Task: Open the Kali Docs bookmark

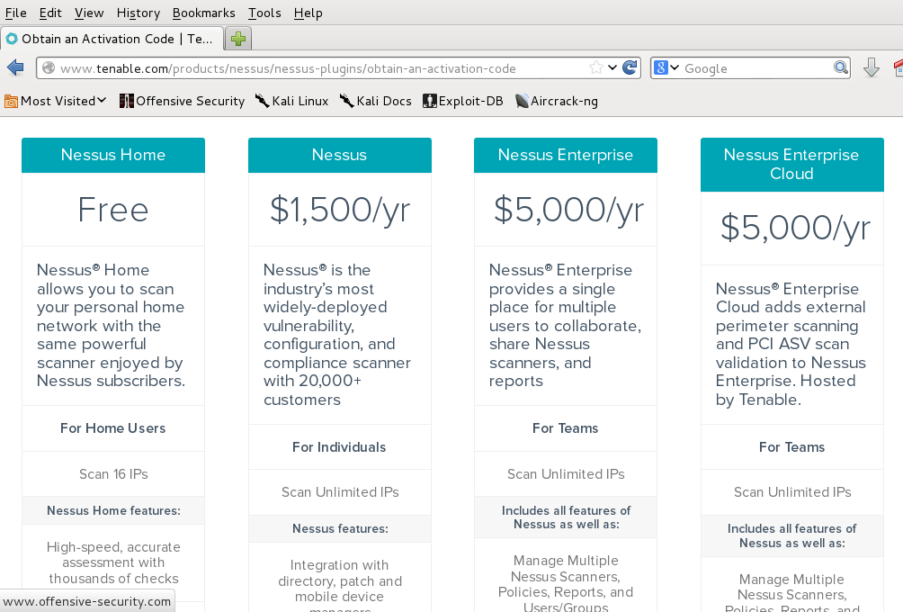Action: [375, 101]
